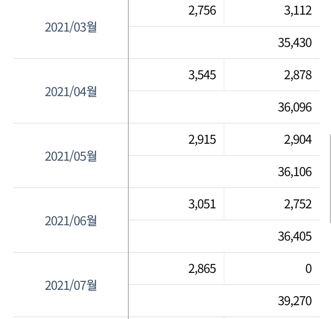This screenshot has width=331, height=319.
Task: Click the 3,112 value cell
Action: click(x=272, y=10)
